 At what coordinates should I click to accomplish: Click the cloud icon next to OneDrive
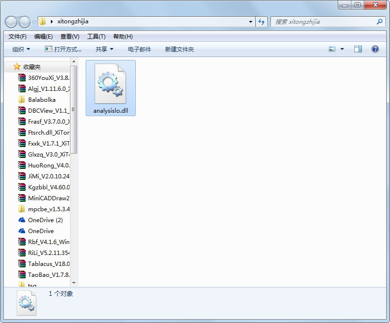click(22, 231)
